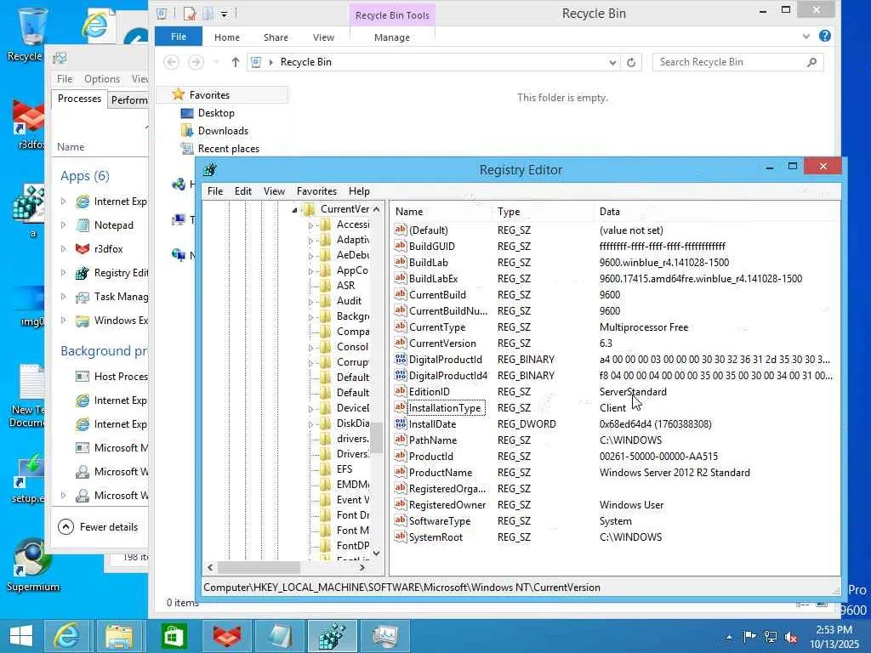This screenshot has height=653, width=871.
Task: Sort registry values by Data column
Action: pyautogui.click(x=715, y=212)
